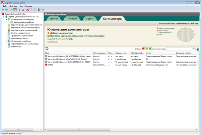
Task: Sort by the Статус column header
Action: (x=159, y=53)
